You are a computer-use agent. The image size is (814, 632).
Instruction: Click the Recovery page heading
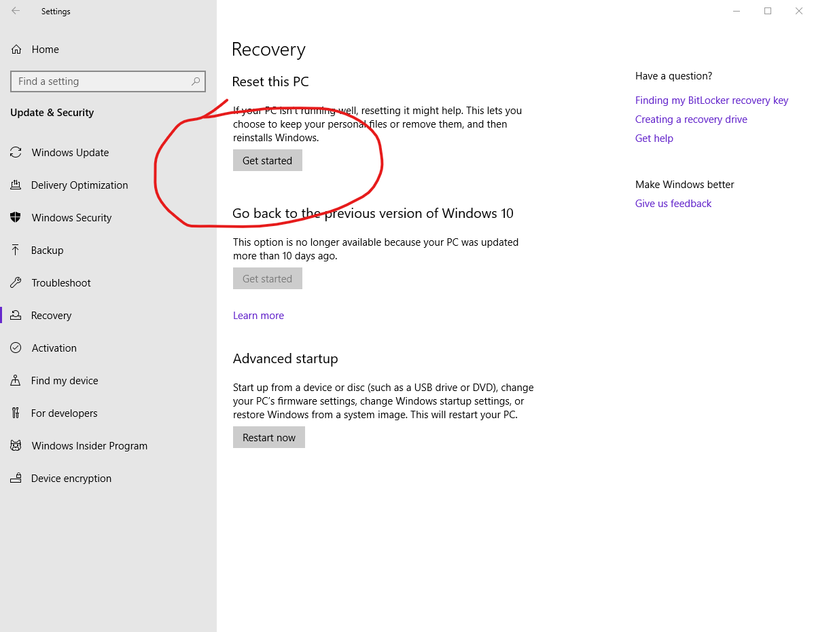point(268,50)
